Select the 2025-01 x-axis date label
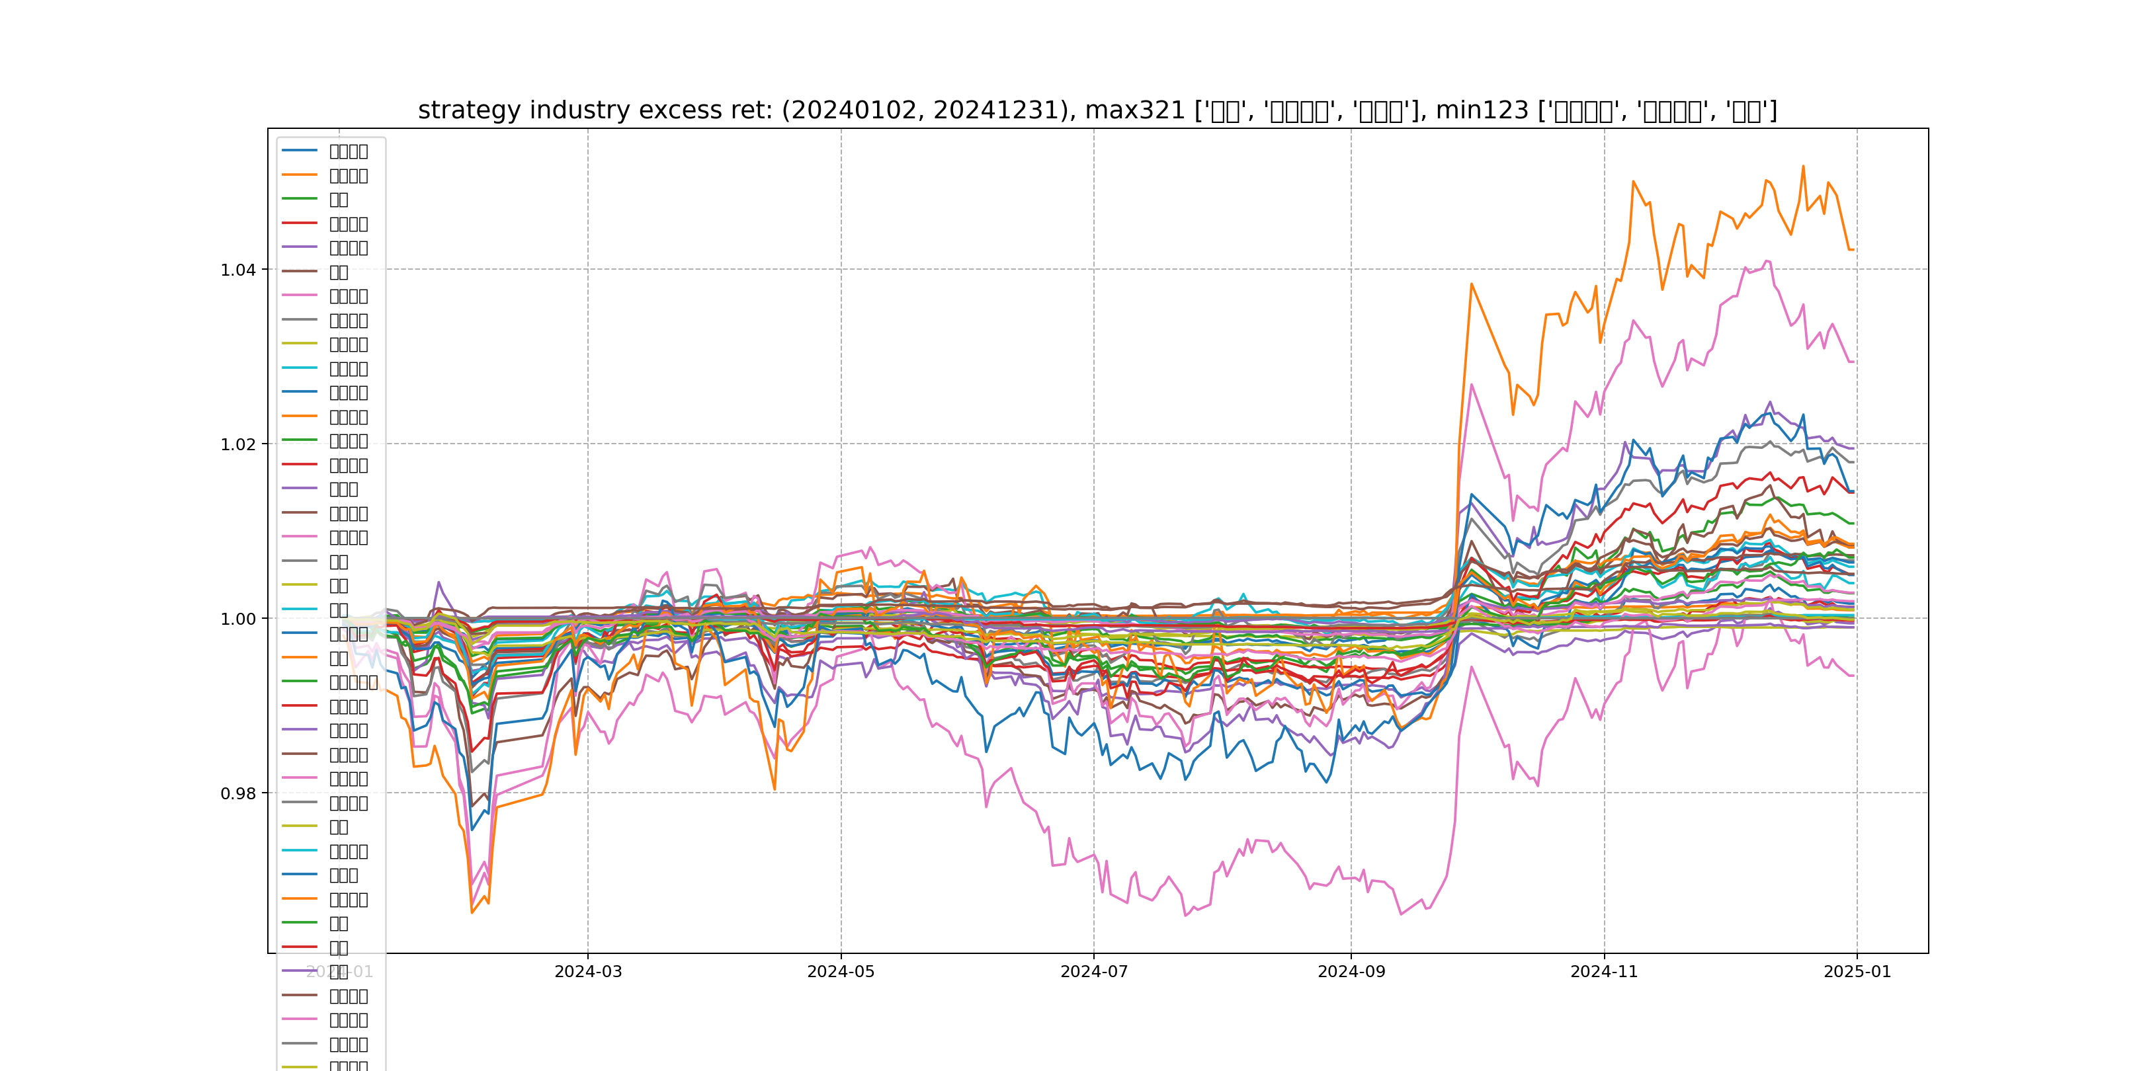 coord(1857,971)
